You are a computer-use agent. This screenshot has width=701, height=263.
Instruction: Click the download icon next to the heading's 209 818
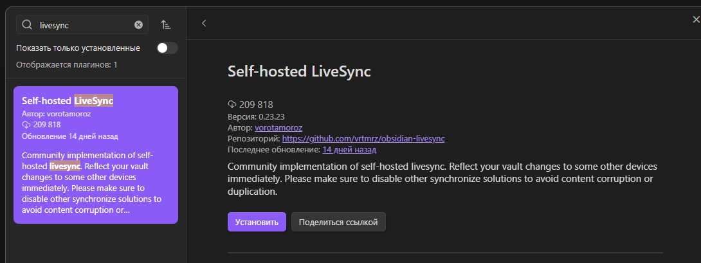pos(232,105)
